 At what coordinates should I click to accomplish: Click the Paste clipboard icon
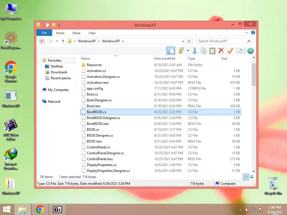click(x=212, y=51)
